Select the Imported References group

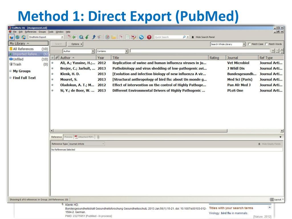[x=29, y=54]
